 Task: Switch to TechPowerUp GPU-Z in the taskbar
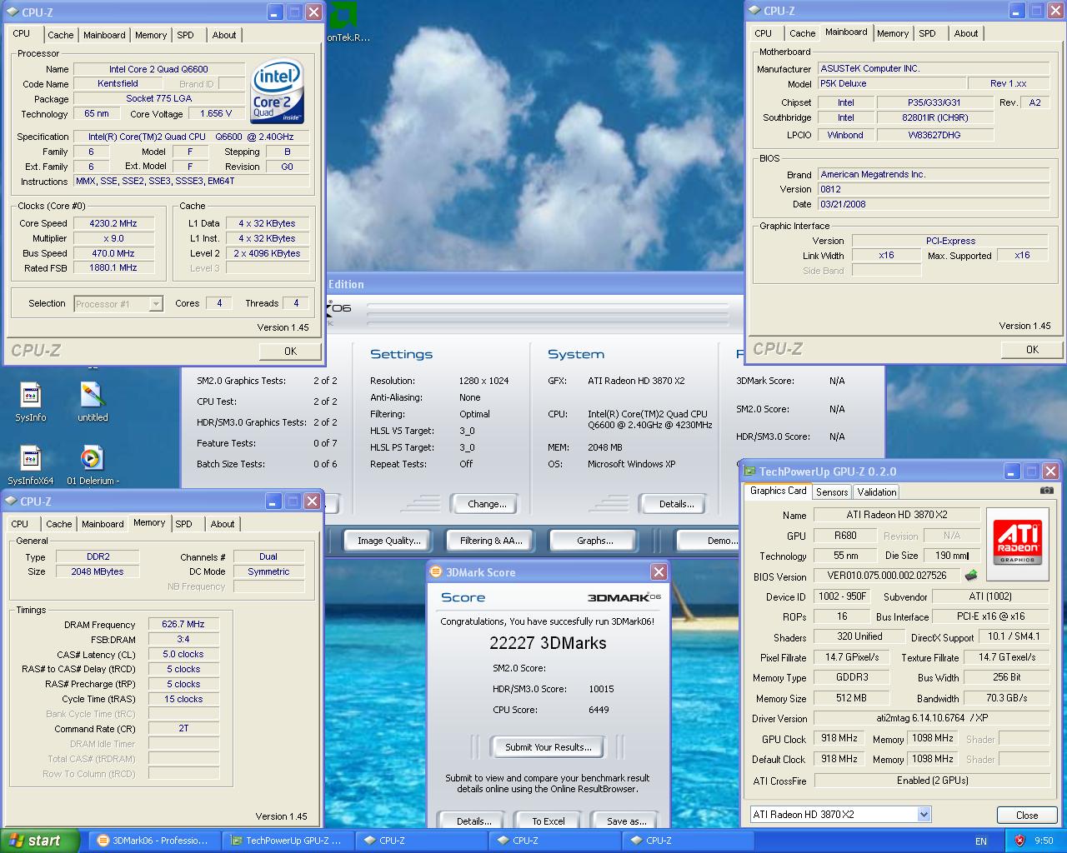(x=288, y=841)
